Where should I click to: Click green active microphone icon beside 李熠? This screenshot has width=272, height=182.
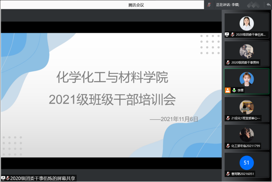tap(234, 90)
